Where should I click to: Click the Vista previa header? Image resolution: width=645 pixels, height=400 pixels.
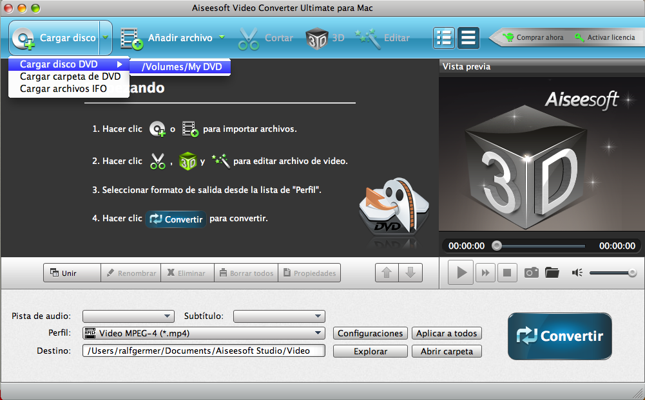pyautogui.click(x=467, y=66)
